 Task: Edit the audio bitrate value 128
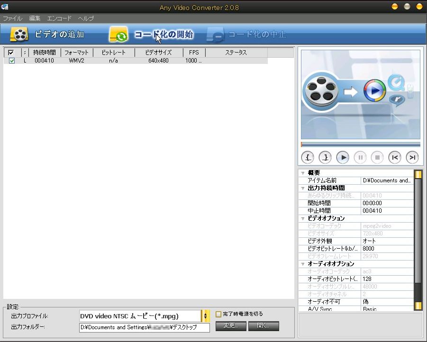[387, 279]
